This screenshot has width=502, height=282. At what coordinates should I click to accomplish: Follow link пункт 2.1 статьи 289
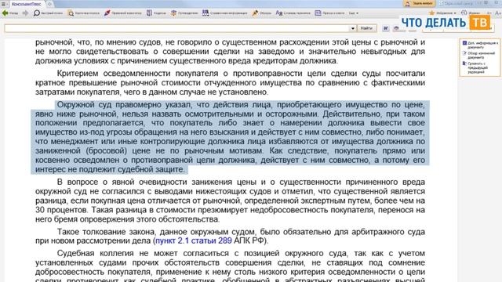pos(194,240)
